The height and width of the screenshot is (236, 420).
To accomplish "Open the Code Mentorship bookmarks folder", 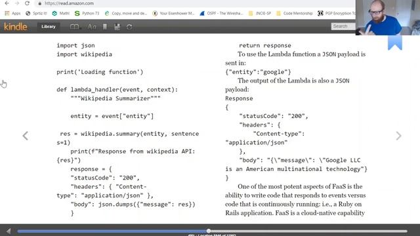I will [295, 13].
